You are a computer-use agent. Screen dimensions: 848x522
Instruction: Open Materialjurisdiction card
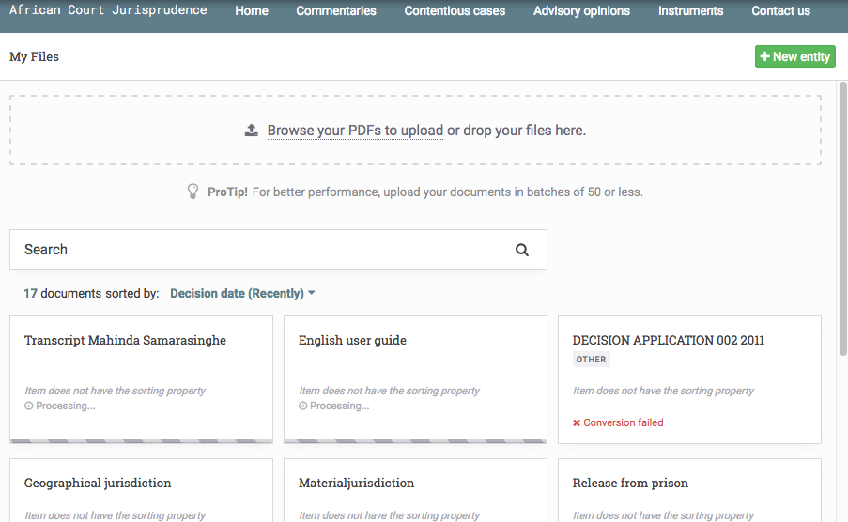tap(415, 490)
